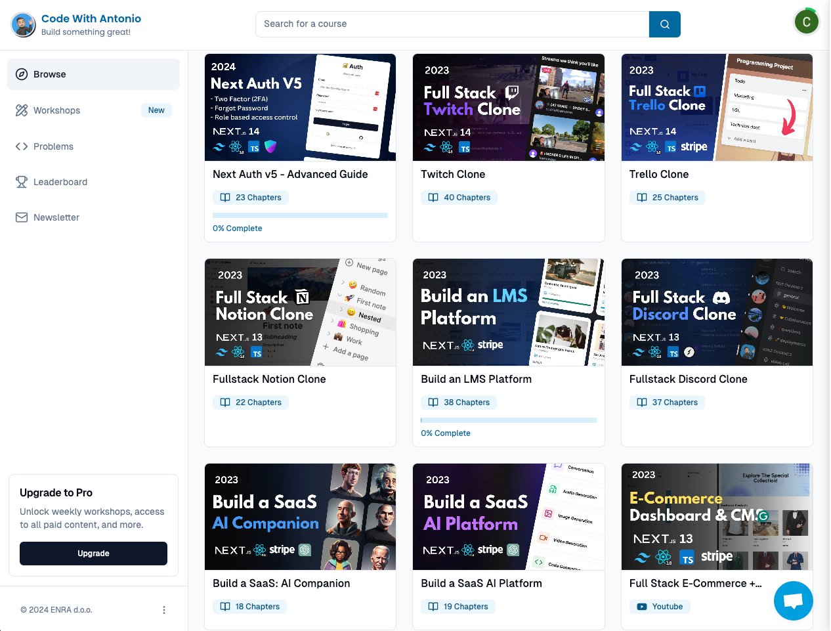This screenshot has width=831, height=631.
Task: Click the Code With Antonio logo avatar
Action: pyautogui.click(x=23, y=25)
